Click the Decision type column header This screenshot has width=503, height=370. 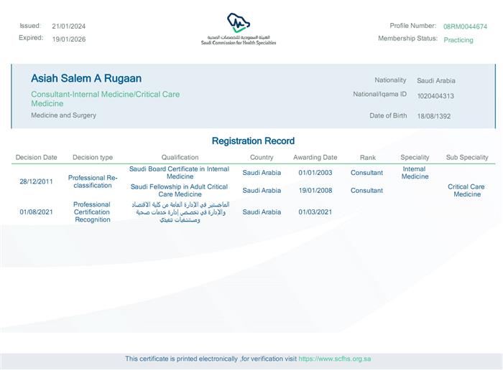pyautogui.click(x=93, y=157)
